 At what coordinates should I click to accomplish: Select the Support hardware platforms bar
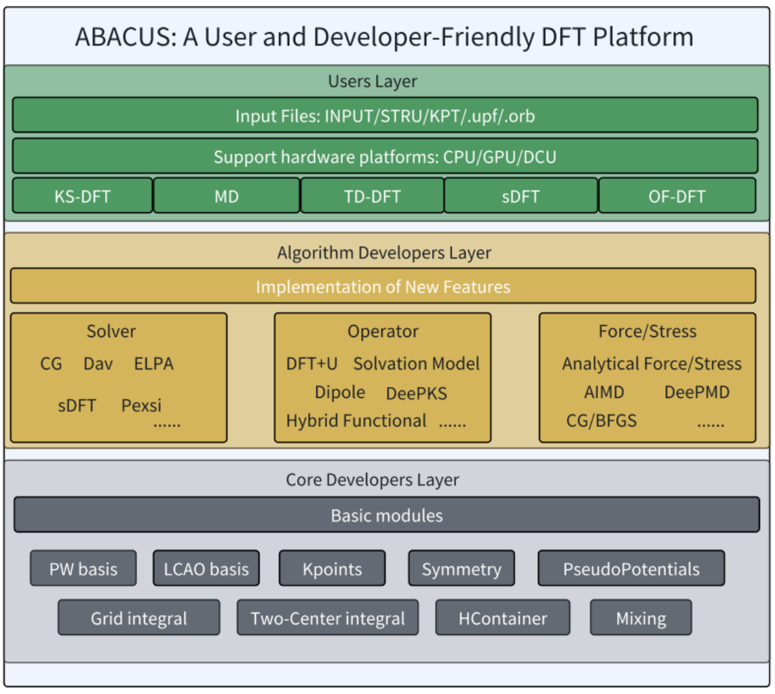click(385, 157)
